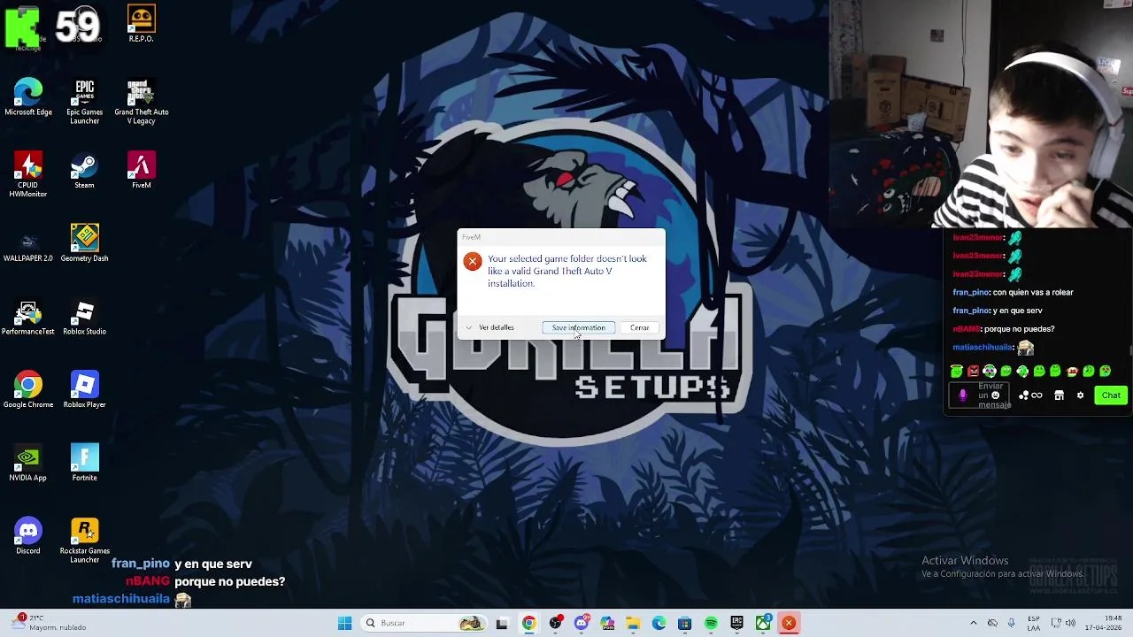The height and width of the screenshot is (637, 1133).
Task: Open Discord desktop shortcut
Action: tap(28, 537)
